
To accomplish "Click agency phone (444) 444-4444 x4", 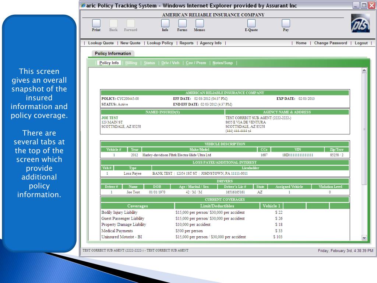I will point(238,131).
